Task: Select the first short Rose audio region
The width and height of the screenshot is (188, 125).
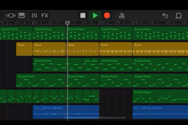Action: point(24,49)
